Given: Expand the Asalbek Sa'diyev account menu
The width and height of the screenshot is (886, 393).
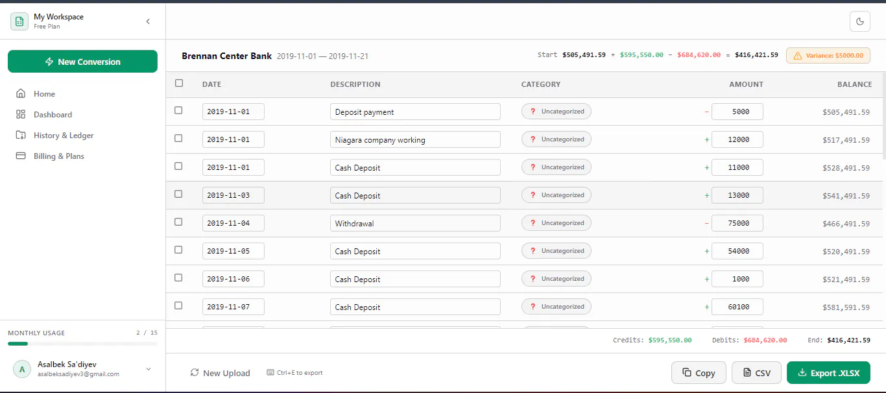Looking at the screenshot, I should coord(149,370).
